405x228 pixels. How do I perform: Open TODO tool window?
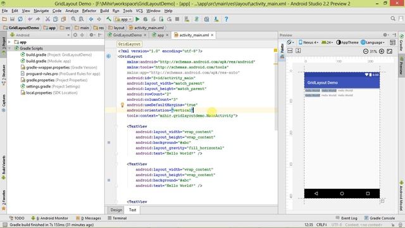click(17, 218)
